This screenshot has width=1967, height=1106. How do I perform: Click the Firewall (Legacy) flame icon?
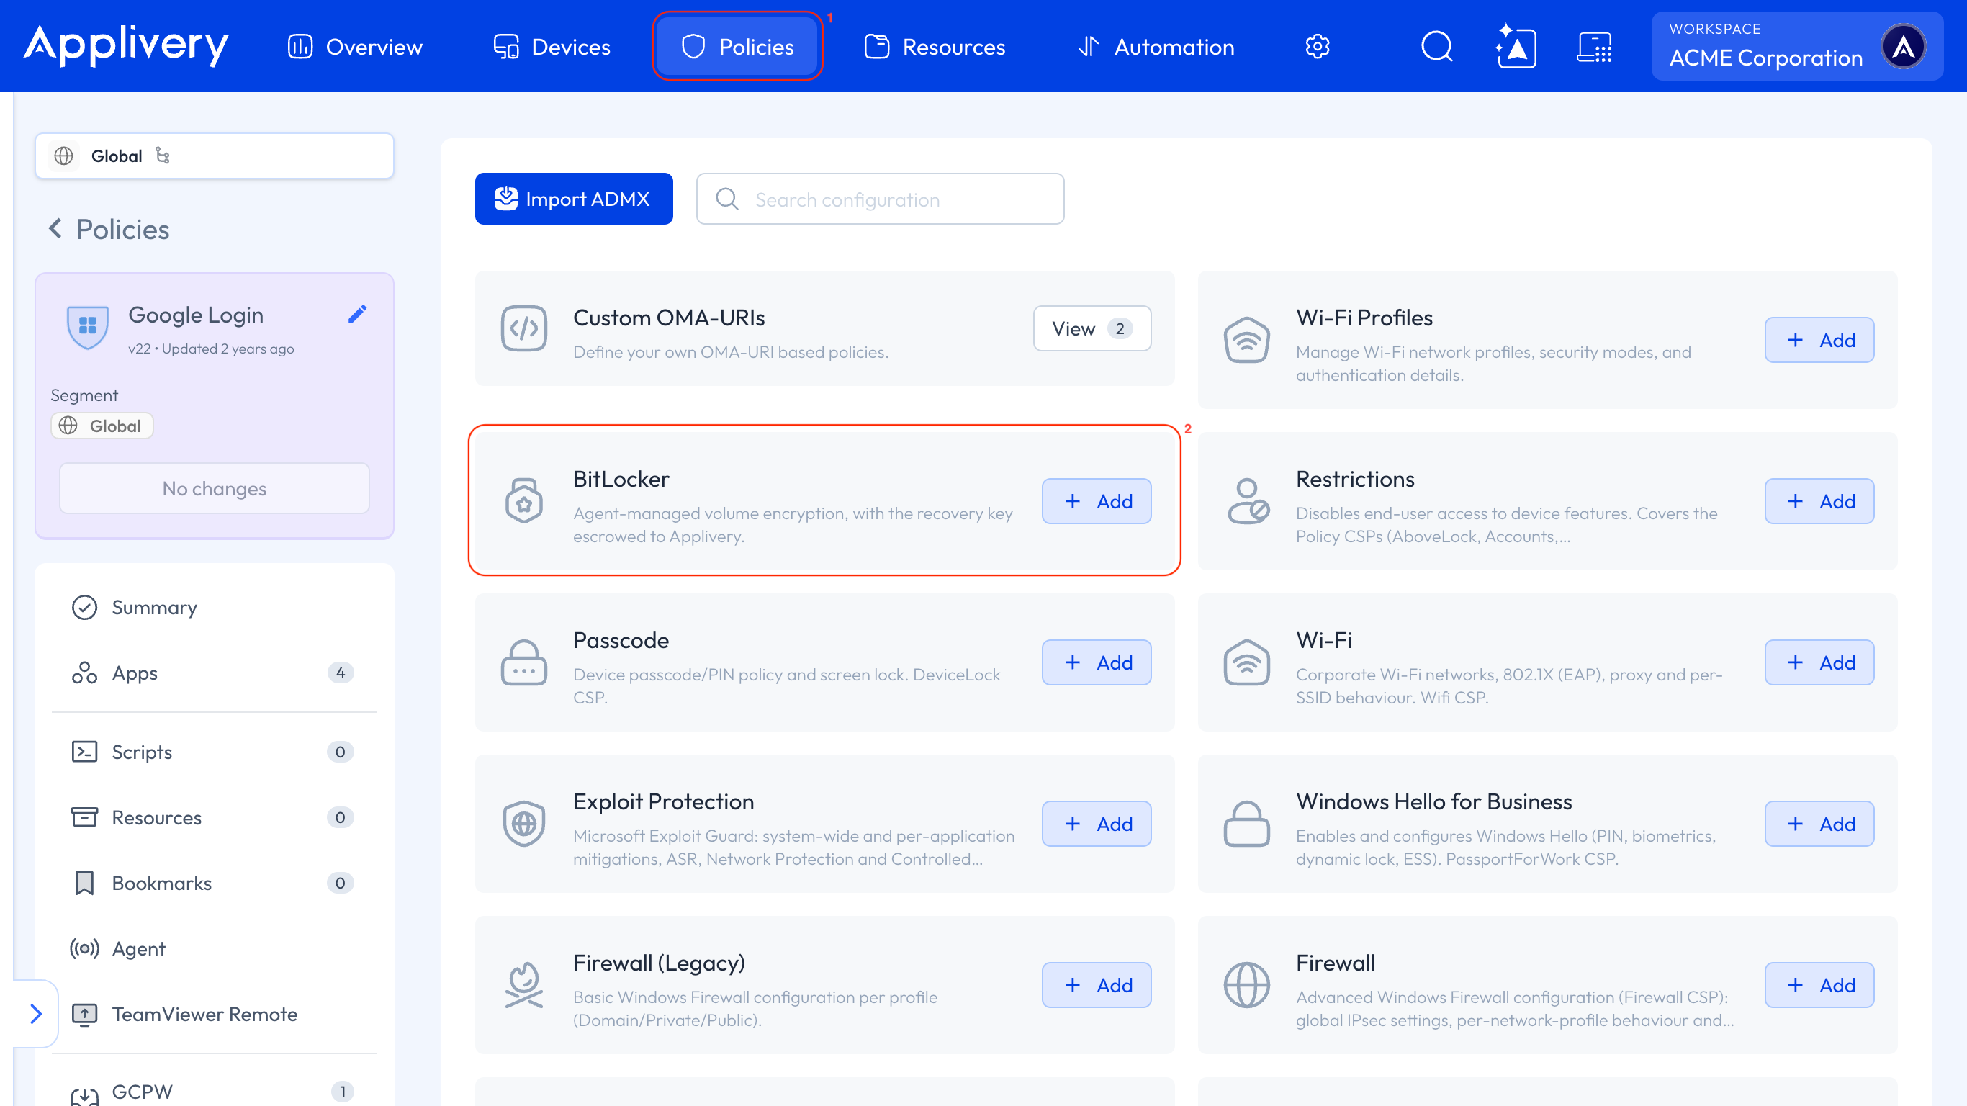[524, 984]
